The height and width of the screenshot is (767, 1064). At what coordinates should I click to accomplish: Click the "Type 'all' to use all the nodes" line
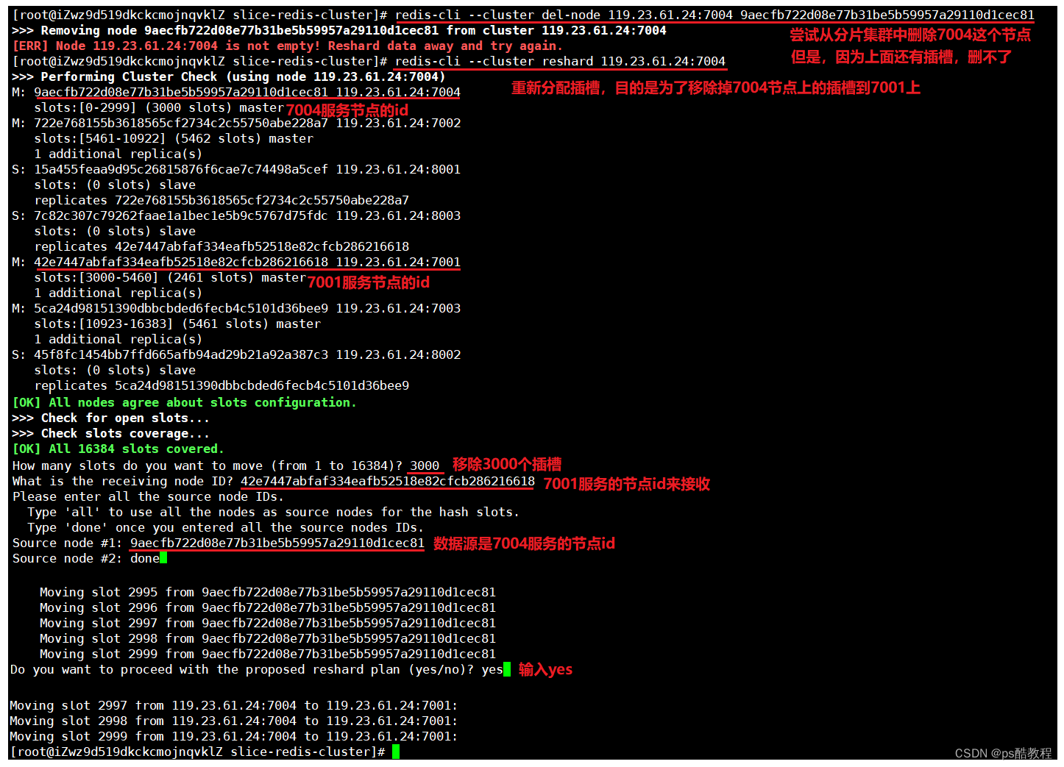tap(273, 512)
